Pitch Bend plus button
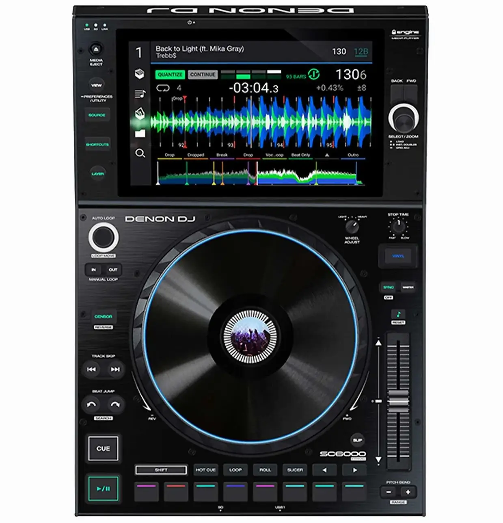 coord(408,492)
